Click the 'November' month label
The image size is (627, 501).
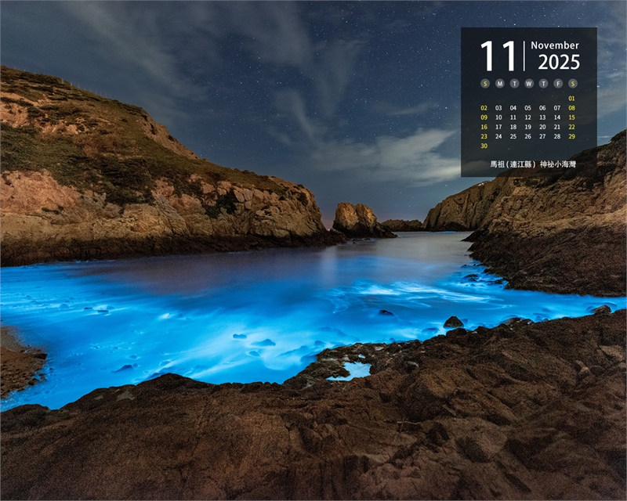555,45
